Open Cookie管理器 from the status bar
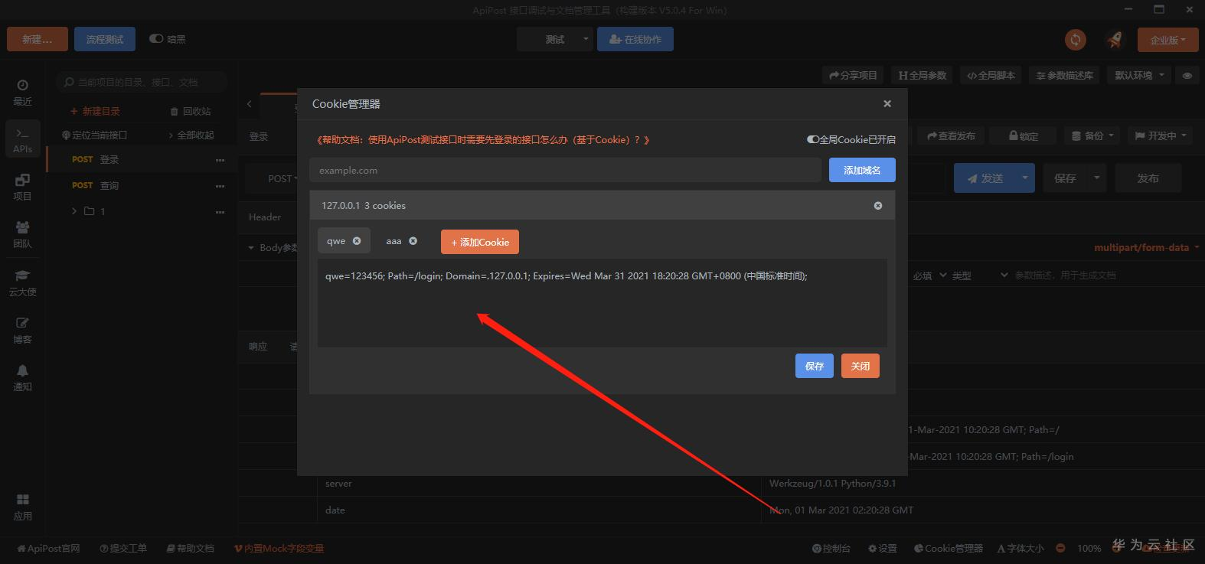 coord(949,548)
